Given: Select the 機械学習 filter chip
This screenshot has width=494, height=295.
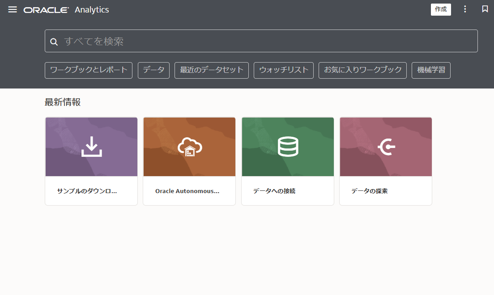Looking at the screenshot, I should 431,70.
